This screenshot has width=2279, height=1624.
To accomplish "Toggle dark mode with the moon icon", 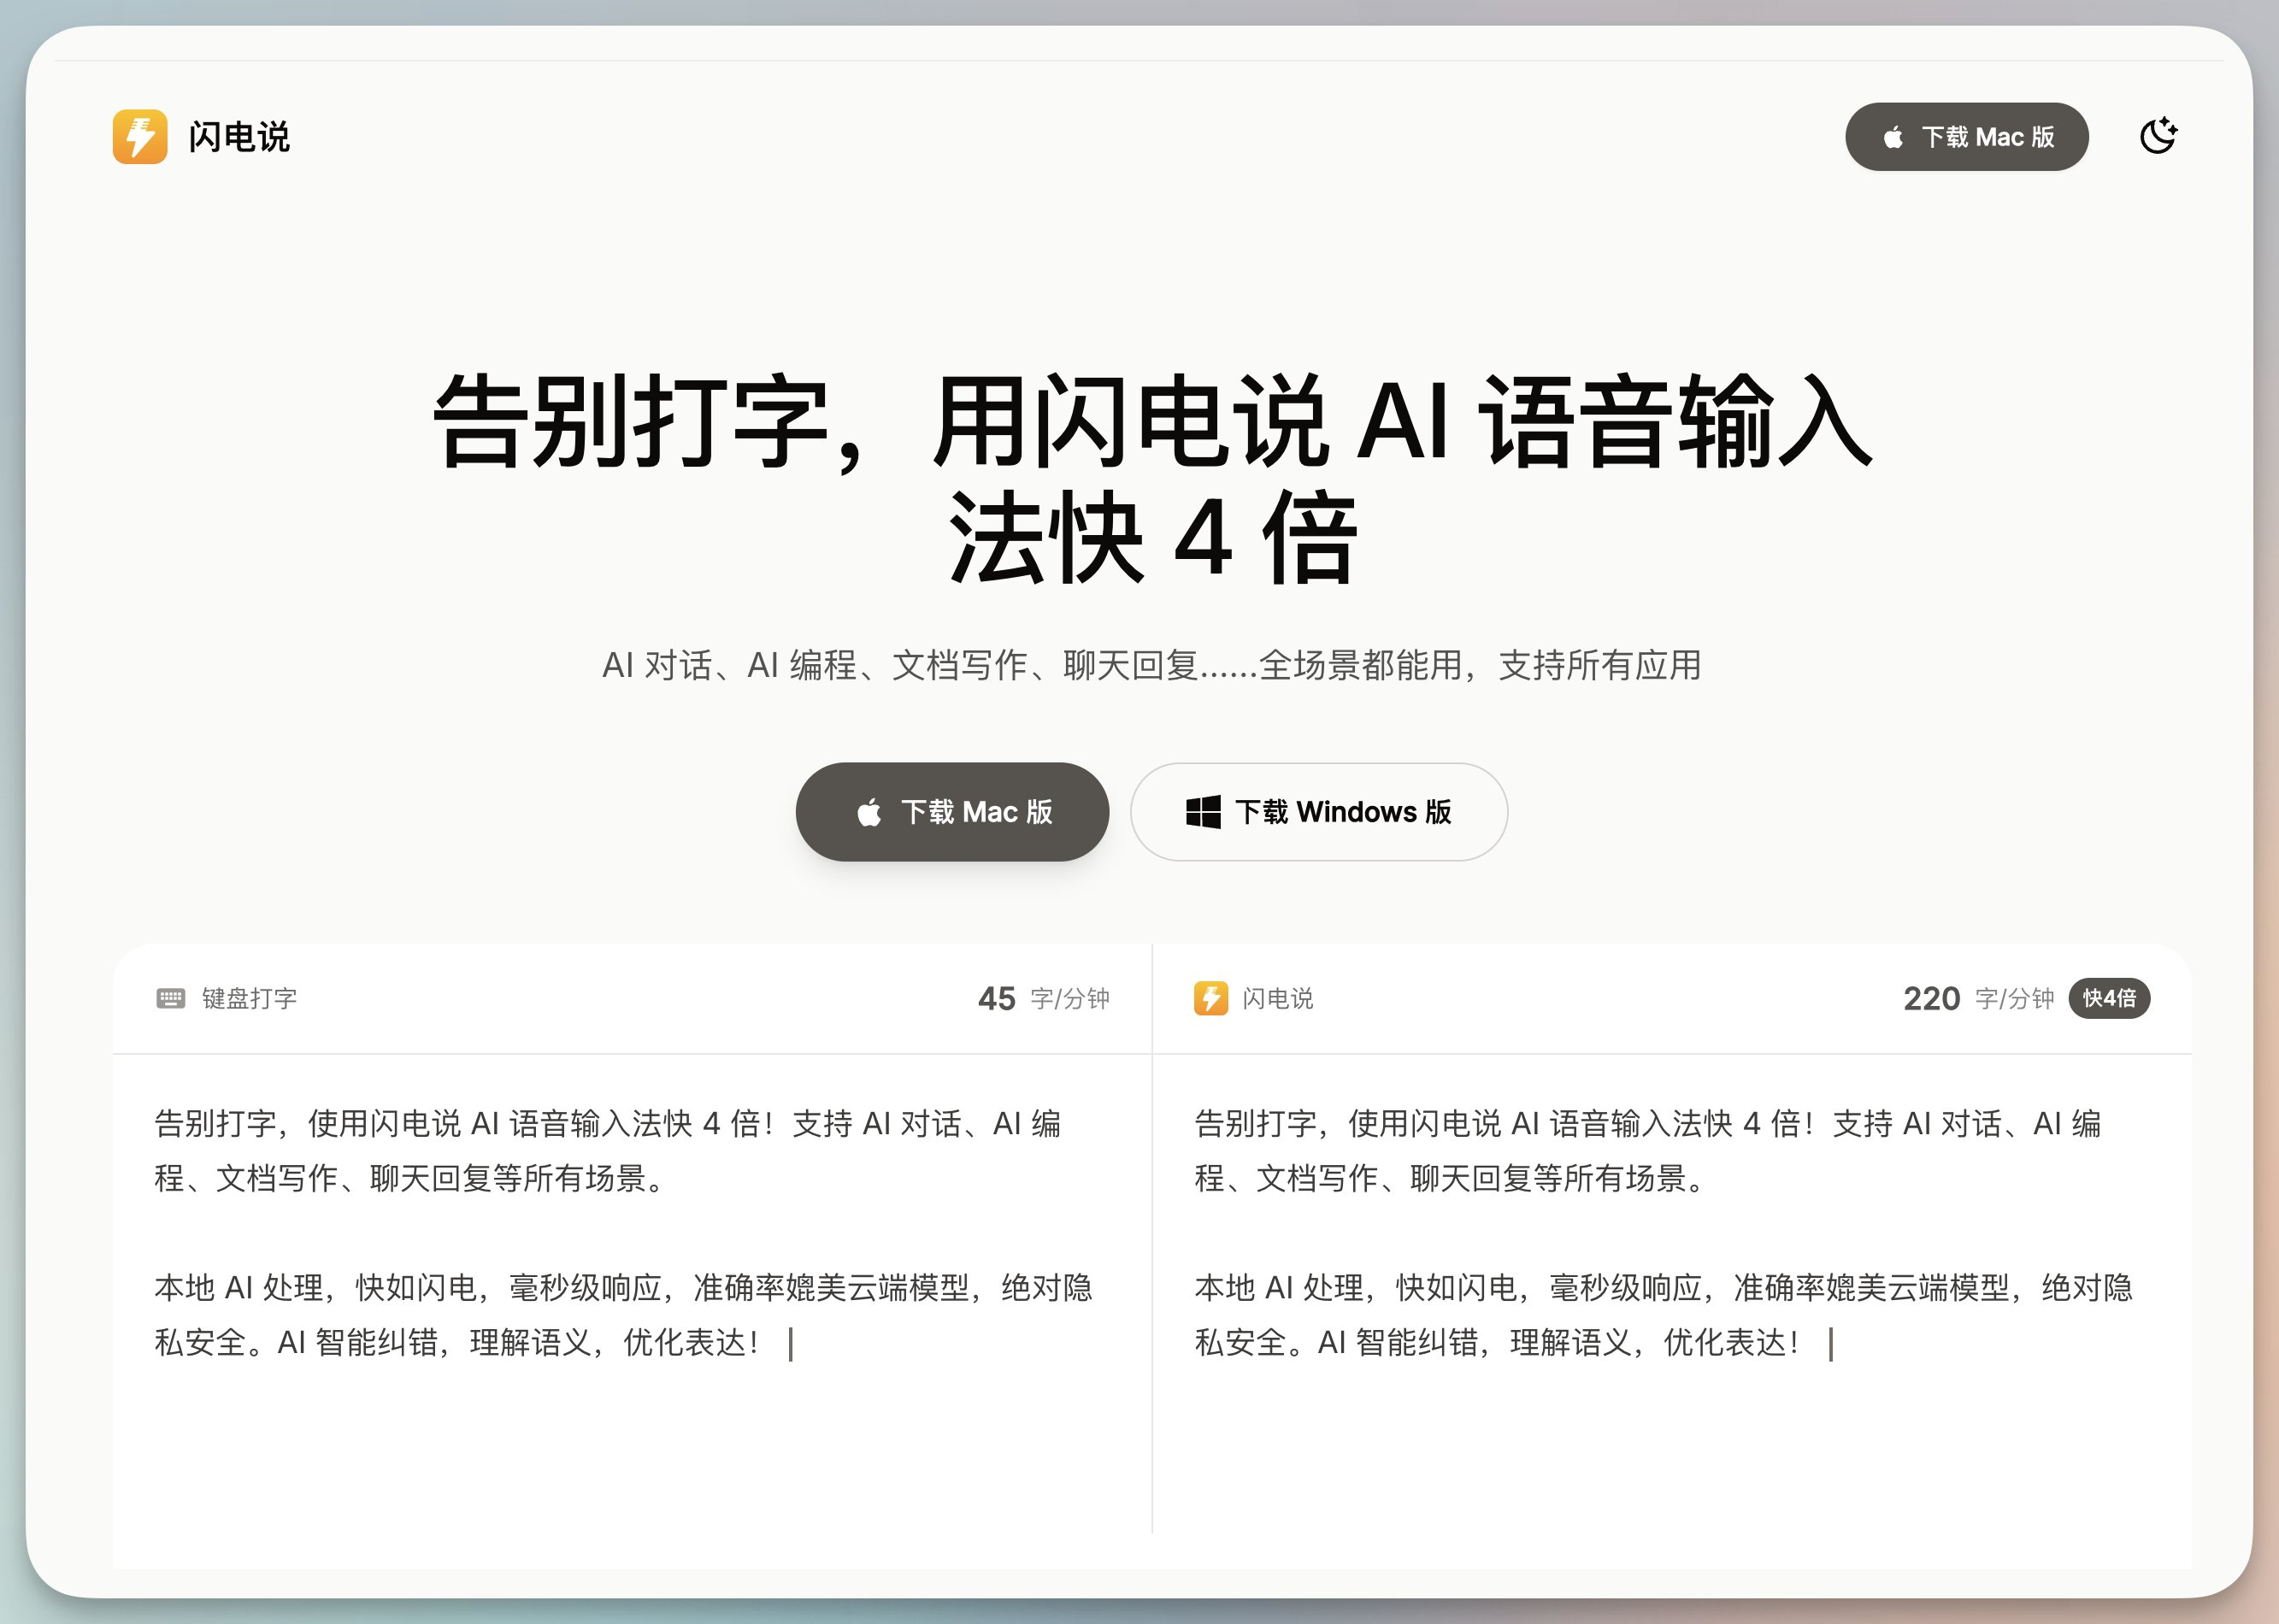I will point(2157,136).
